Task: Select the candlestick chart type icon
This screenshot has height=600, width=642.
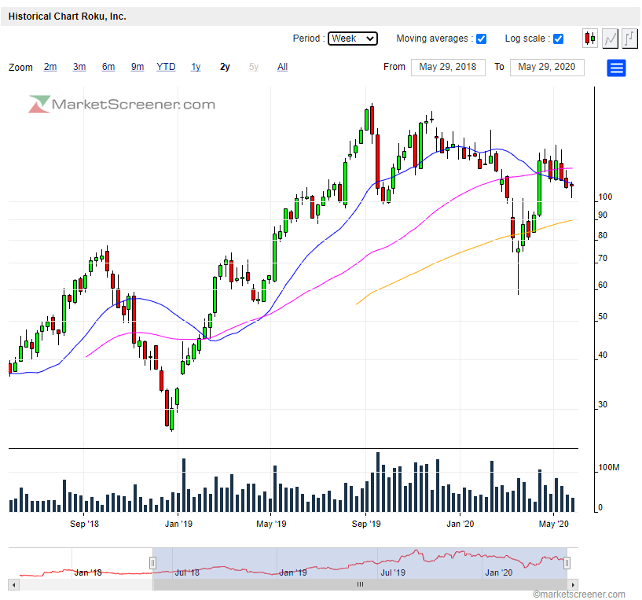Action: (x=590, y=39)
